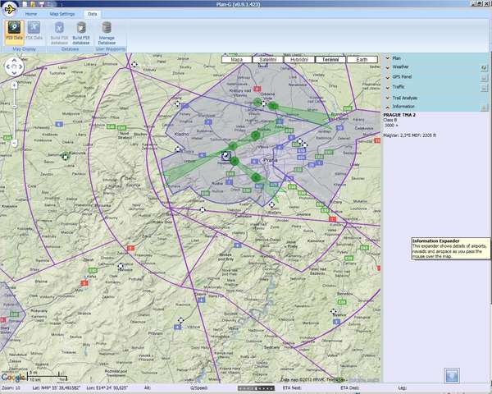Select the Data ribbon tab
This screenshot has width=492, height=394.
[x=92, y=14]
